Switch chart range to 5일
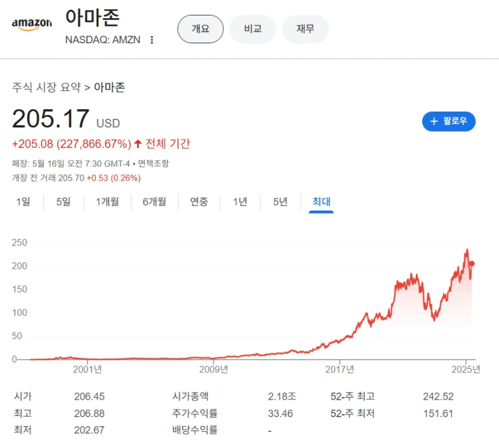This screenshot has width=499, height=441. [63, 201]
